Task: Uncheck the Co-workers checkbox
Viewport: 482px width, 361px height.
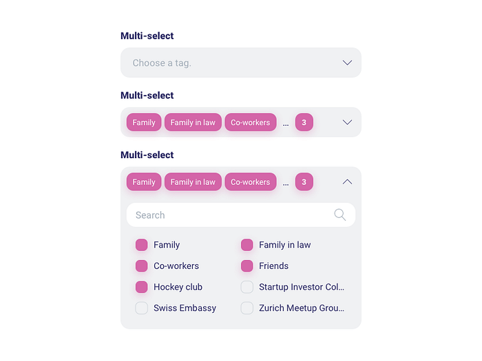Action: pos(141,266)
